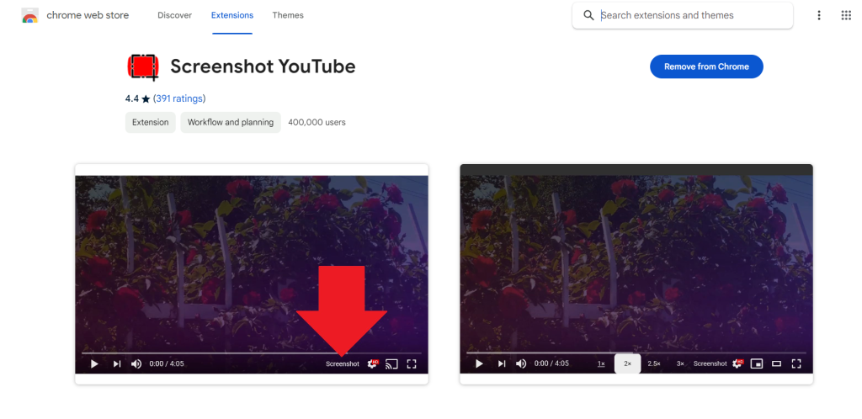
Task: Click Remove from Chrome button
Action: [x=706, y=66]
